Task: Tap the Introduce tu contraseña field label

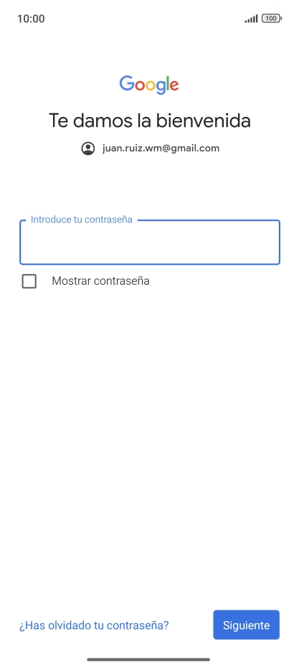Action: click(x=81, y=220)
